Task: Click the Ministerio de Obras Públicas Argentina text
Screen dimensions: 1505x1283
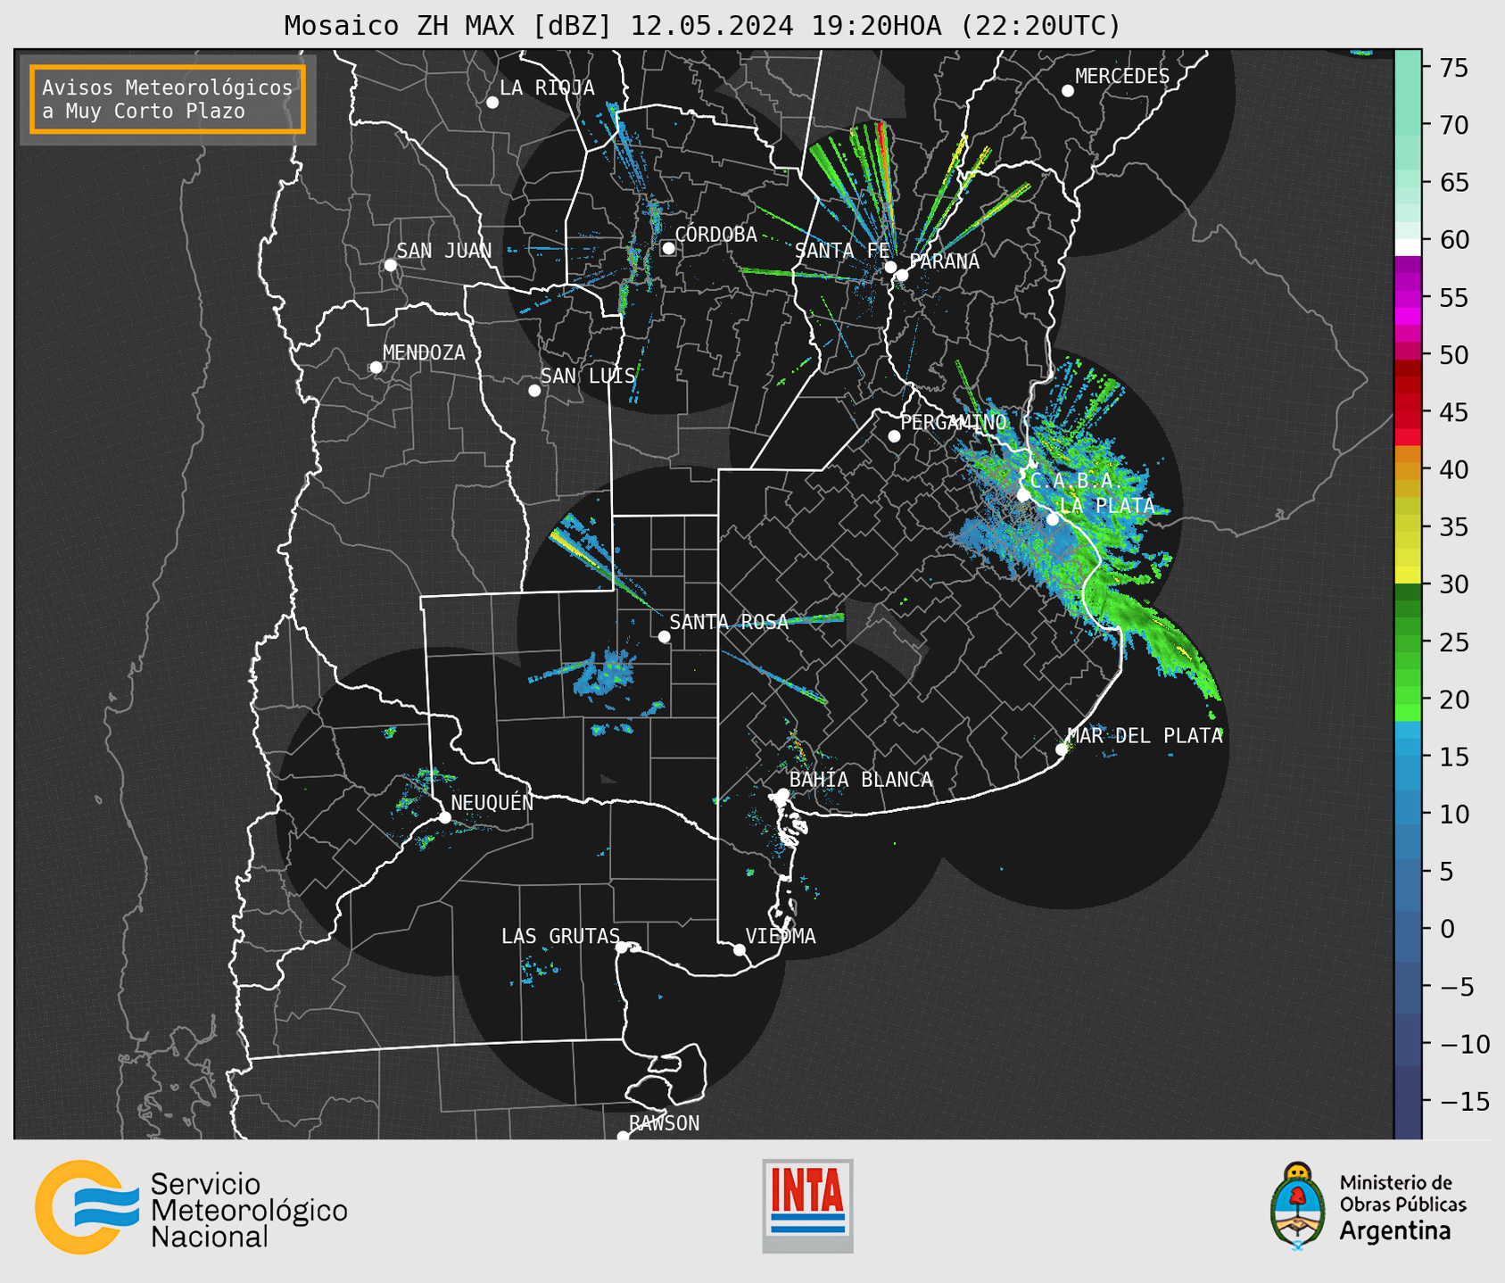Action: click(x=1402, y=1207)
